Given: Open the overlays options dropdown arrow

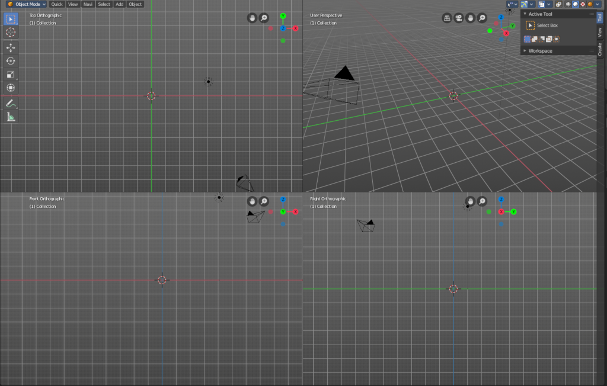Looking at the screenshot, I should (x=548, y=4).
